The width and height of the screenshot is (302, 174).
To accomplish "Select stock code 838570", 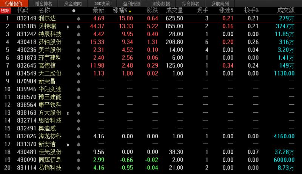I will coord(26,97).
